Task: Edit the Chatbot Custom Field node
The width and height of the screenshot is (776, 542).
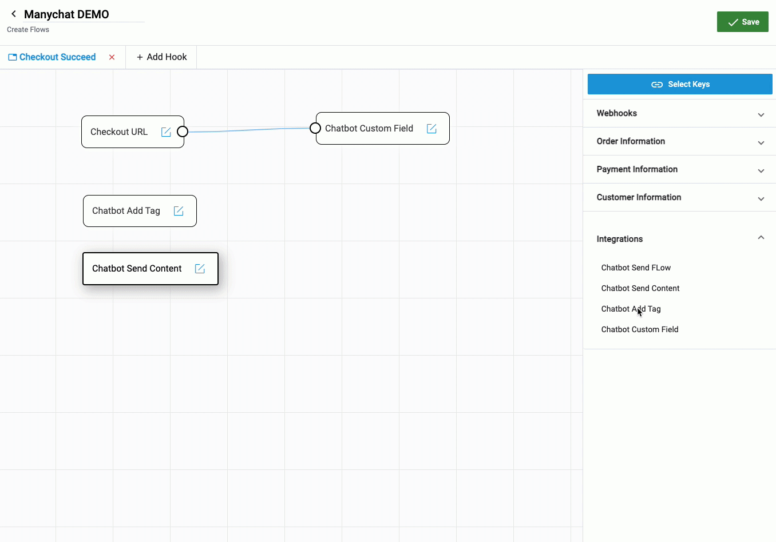Action: click(x=431, y=129)
